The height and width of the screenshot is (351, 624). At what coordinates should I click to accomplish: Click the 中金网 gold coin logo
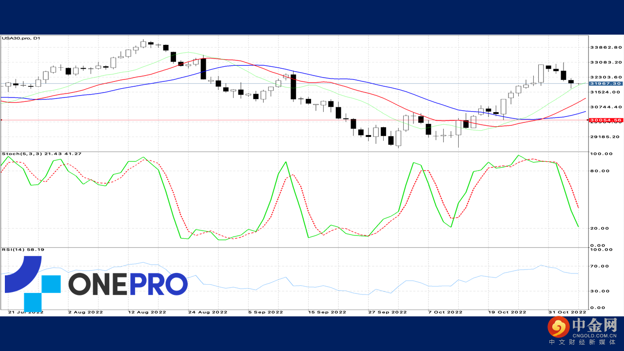[558, 327]
